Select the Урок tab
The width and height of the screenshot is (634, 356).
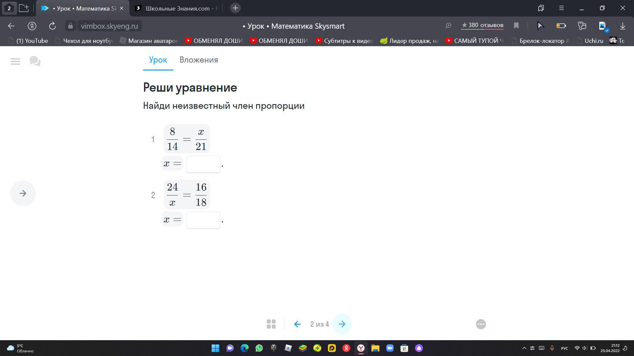[x=158, y=60]
